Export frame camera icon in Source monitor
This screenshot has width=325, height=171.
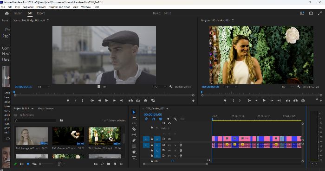[x=146, y=101]
